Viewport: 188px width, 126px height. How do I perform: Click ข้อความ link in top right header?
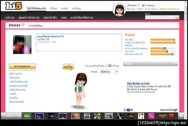click(131, 9)
